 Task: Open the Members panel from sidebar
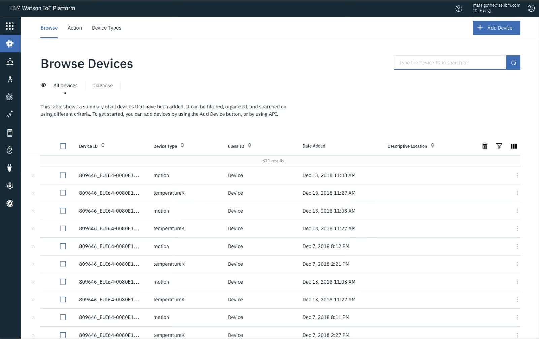pos(10,62)
